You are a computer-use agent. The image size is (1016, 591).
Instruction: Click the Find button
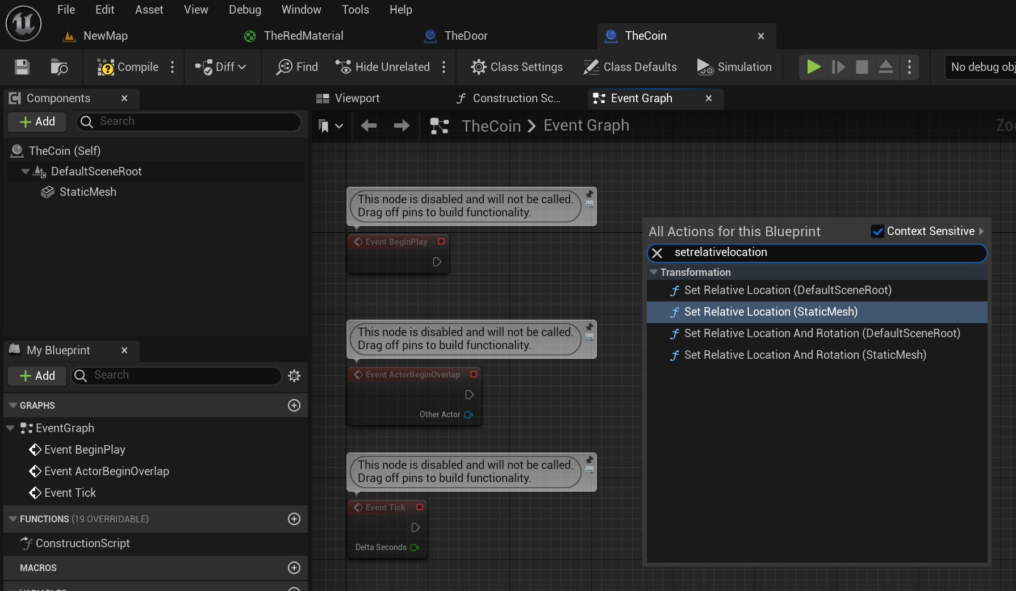[297, 67]
